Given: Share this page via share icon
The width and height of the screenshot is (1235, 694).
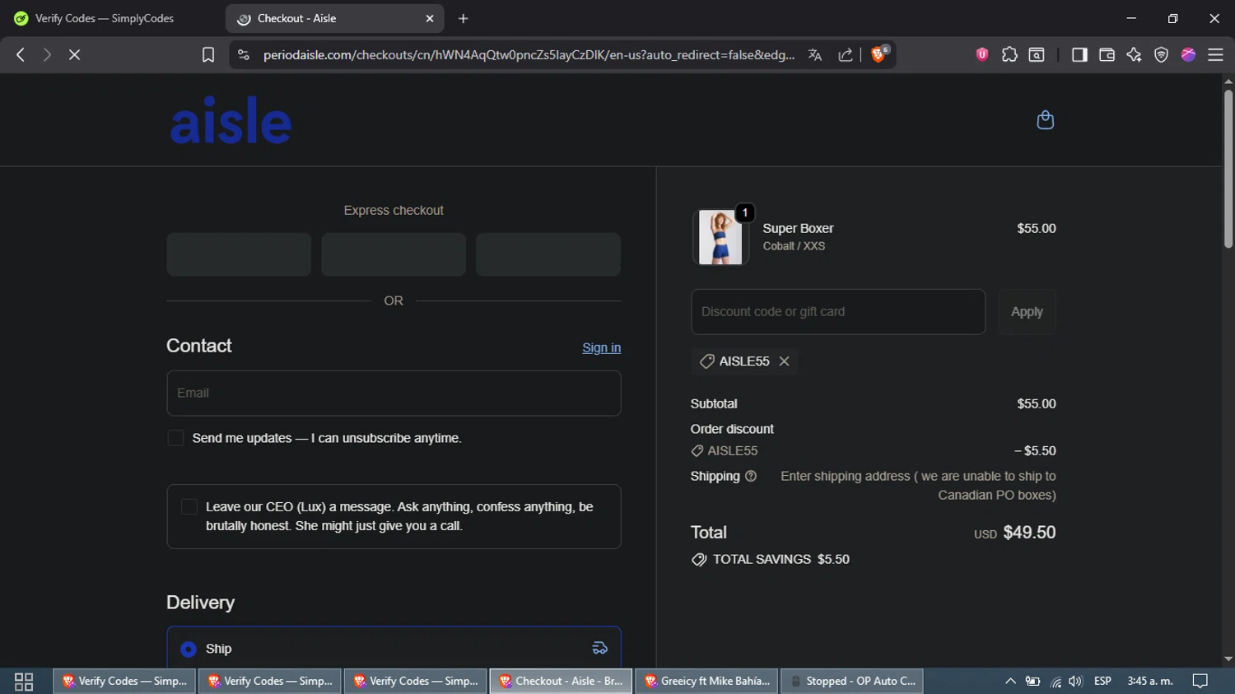Looking at the screenshot, I should 846,54.
